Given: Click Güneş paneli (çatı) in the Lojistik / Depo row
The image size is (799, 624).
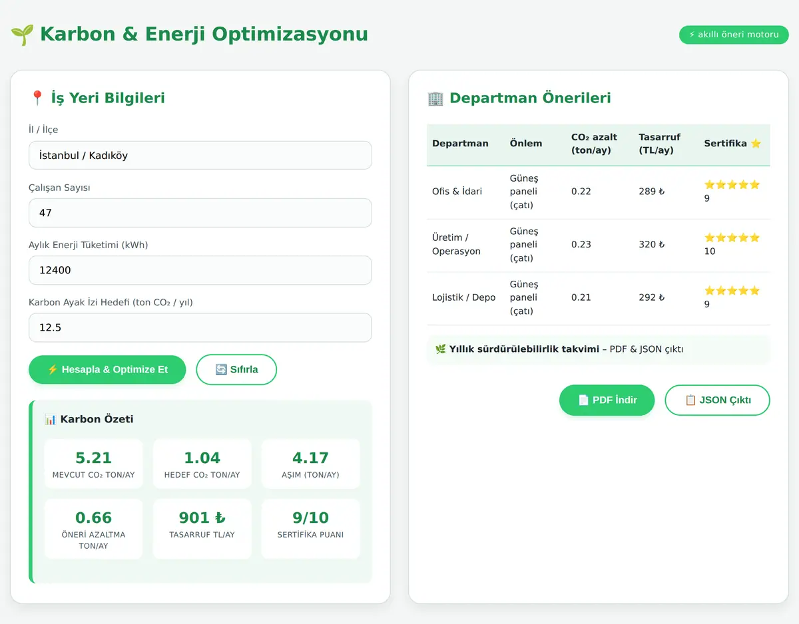Looking at the screenshot, I should pos(524,297).
